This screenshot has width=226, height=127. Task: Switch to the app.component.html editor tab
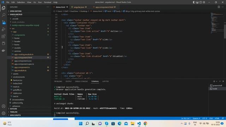click(105, 7)
